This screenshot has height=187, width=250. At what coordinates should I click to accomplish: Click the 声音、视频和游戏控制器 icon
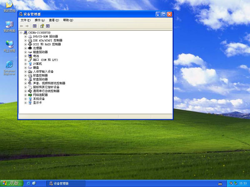pos(30,84)
